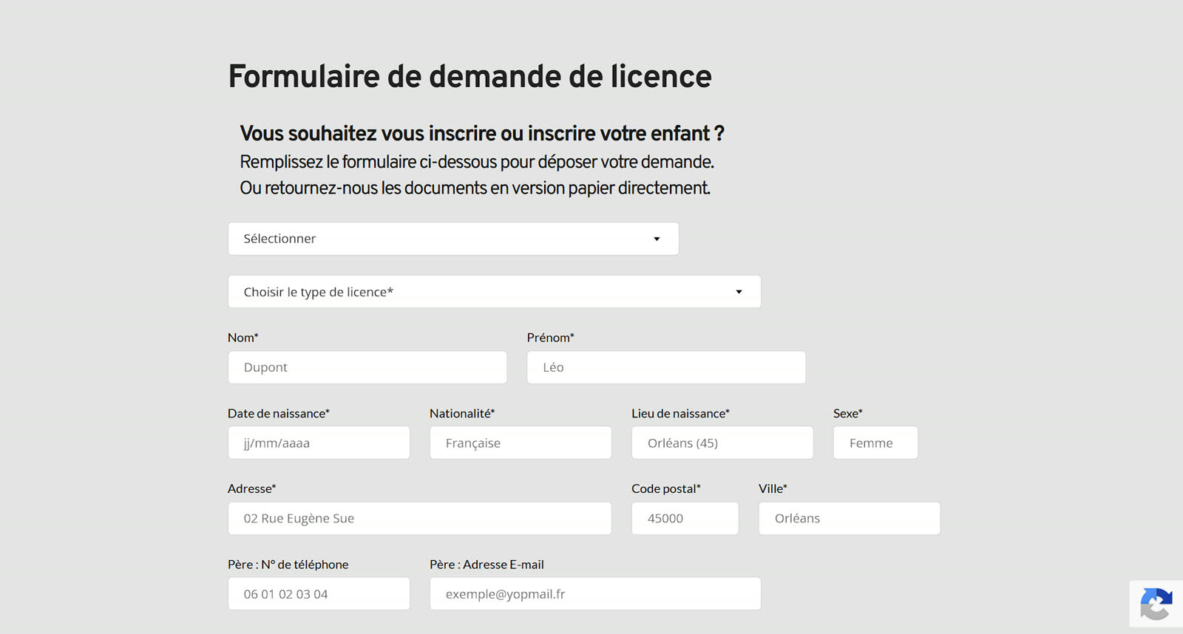Image resolution: width=1183 pixels, height=634 pixels.
Task: Click the 'Date de naissance*' label
Action: (x=279, y=414)
